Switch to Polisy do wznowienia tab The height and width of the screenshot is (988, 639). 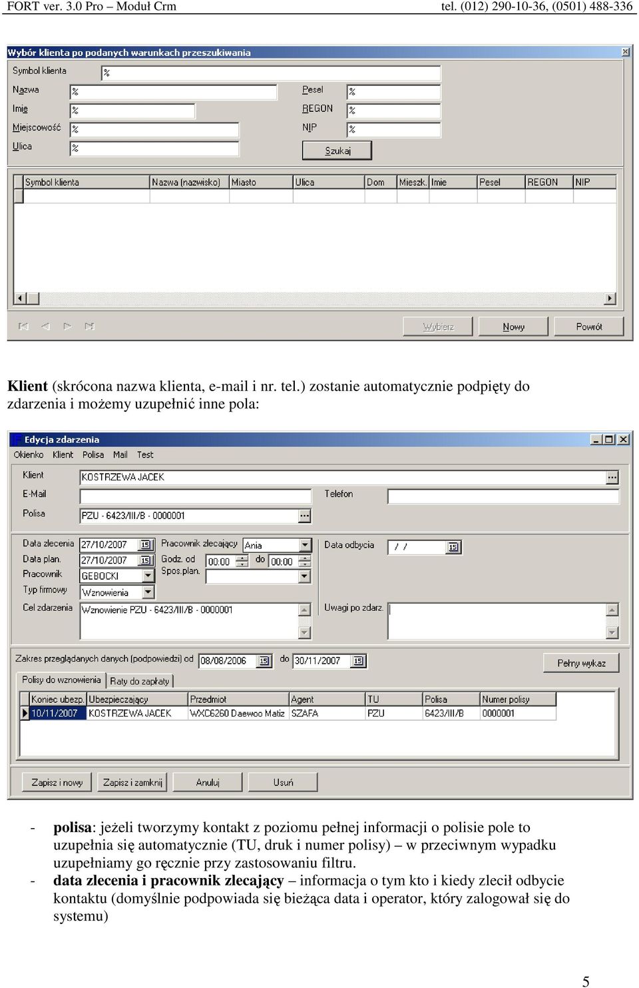pos(61,680)
